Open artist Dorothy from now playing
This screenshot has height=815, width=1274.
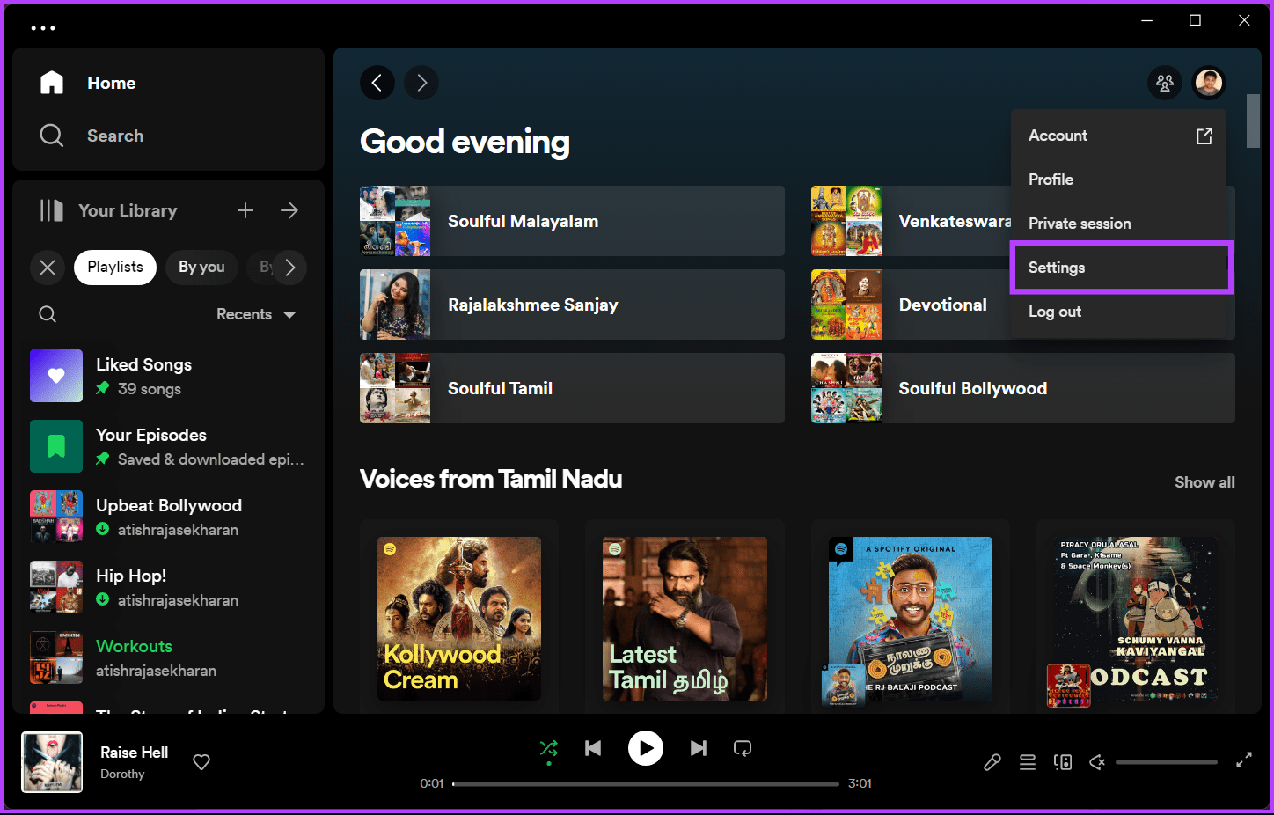[x=122, y=775]
